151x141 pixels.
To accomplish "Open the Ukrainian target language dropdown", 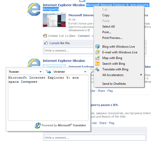I will point(70,72).
